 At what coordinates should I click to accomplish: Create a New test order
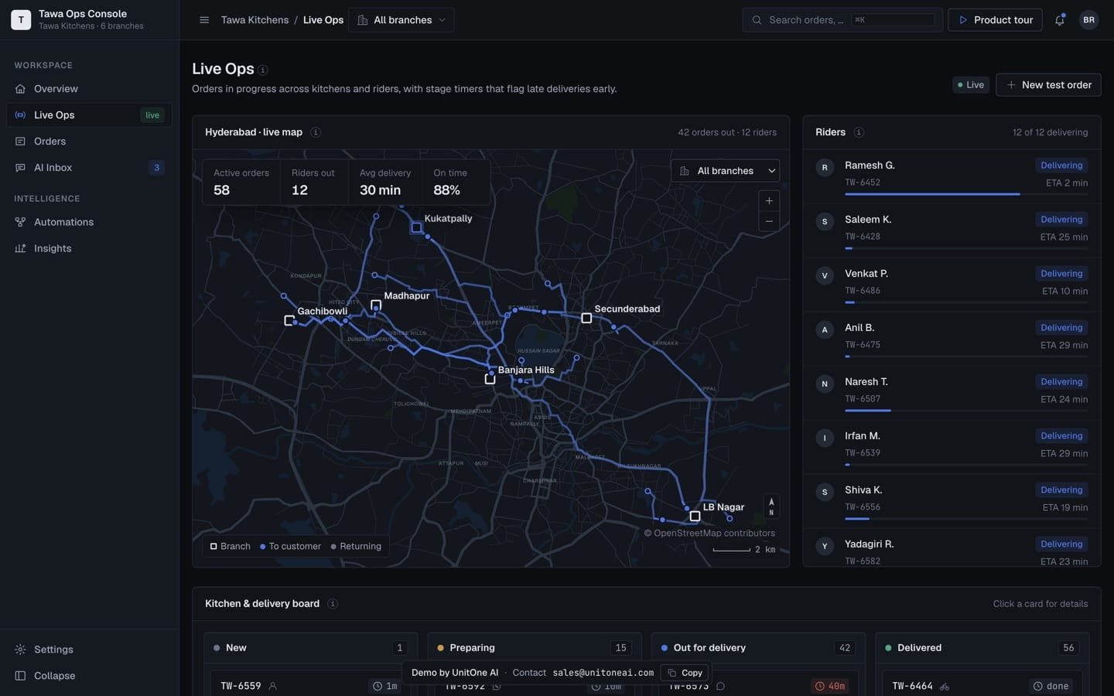(x=1048, y=85)
